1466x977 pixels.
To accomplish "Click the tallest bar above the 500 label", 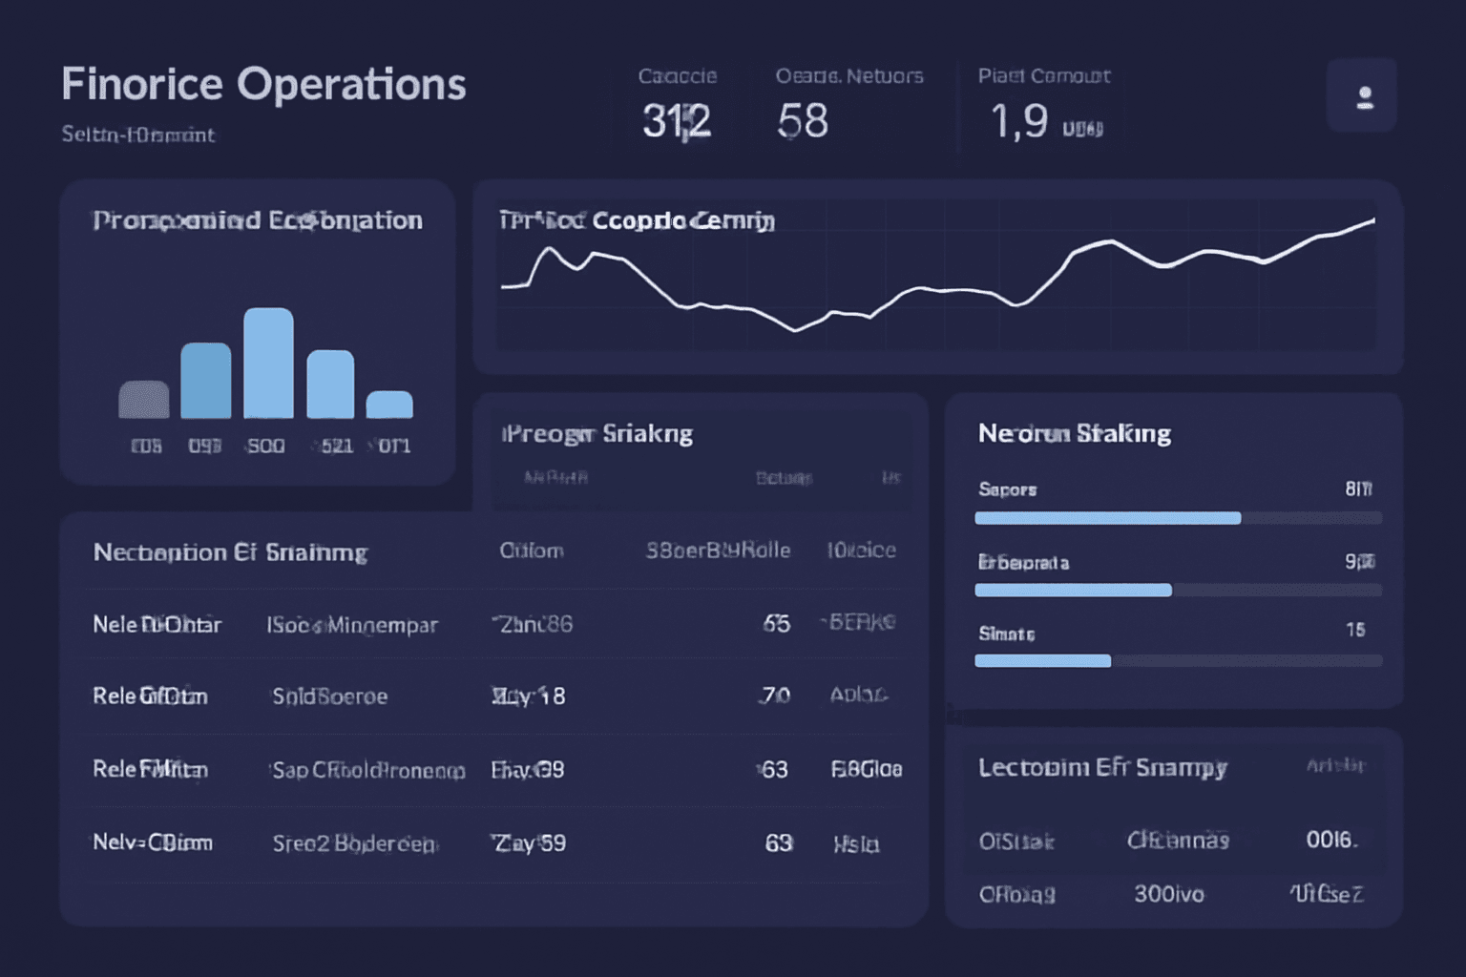I will point(268,363).
